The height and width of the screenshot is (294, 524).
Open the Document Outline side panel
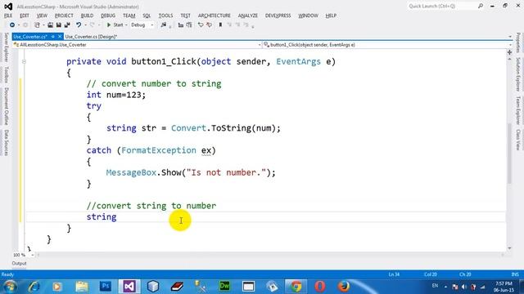(6, 106)
